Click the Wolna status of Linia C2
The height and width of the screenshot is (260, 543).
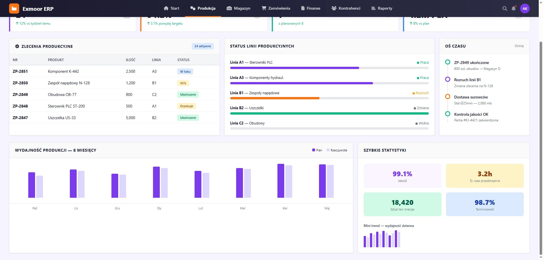pyautogui.click(x=422, y=123)
